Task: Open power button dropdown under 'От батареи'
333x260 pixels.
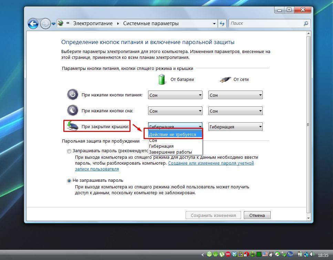Action: coord(175,95)
